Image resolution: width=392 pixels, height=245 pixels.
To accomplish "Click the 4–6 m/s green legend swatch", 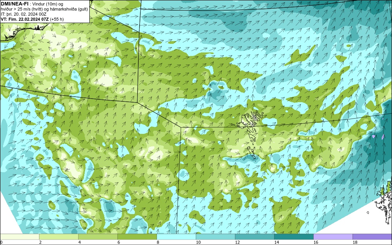I will [x=98, y=237].
